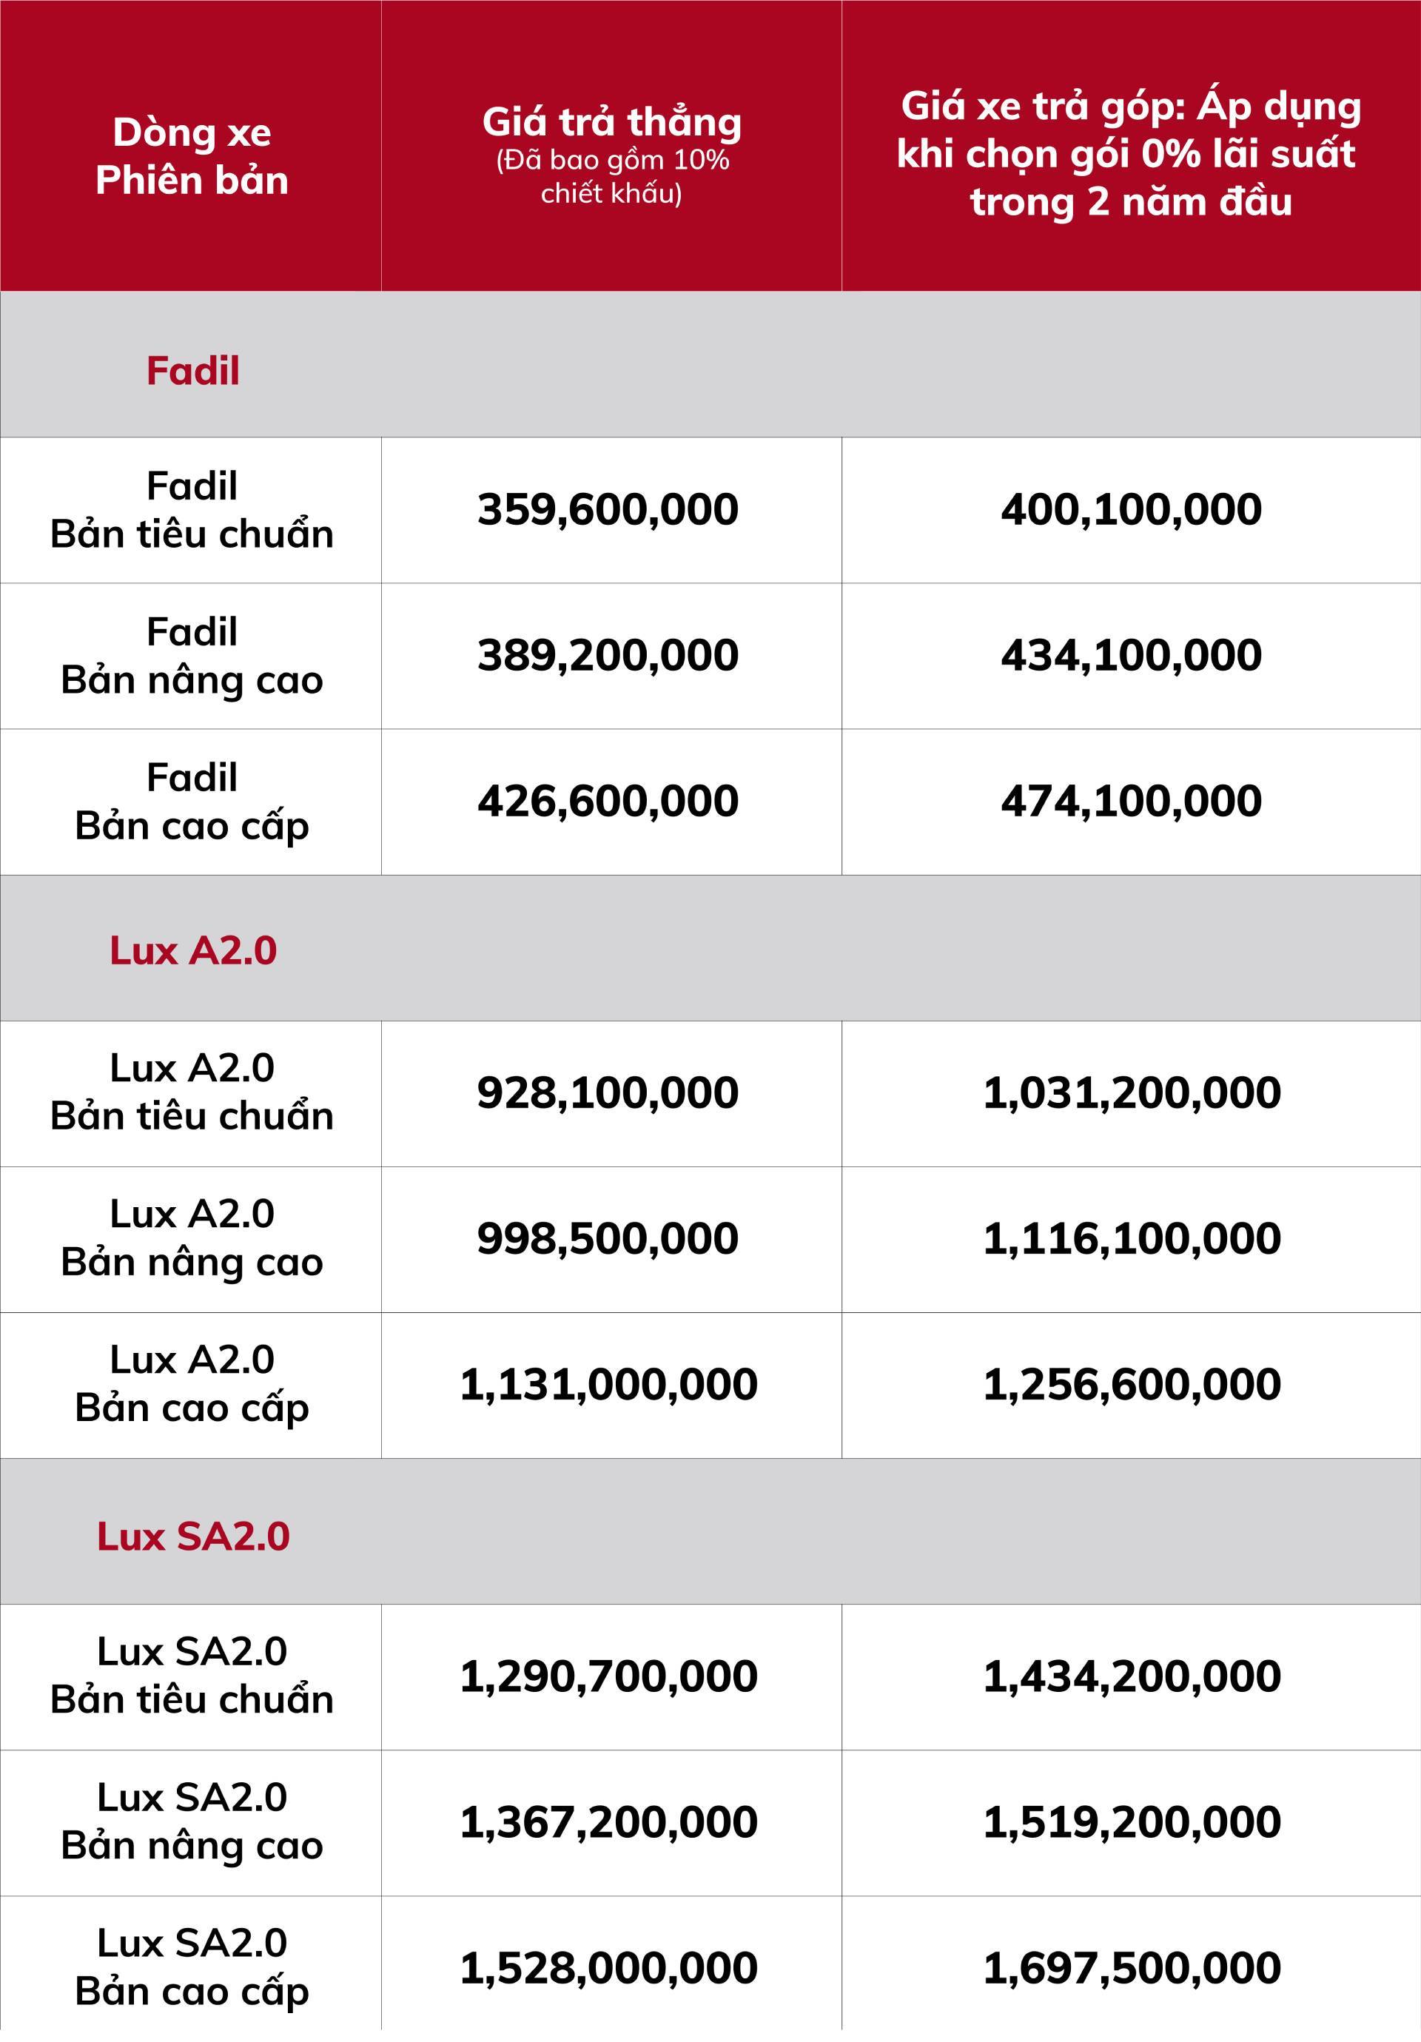Select the Fadil Bản tiêu chuẩn row label

coord(192,511)
